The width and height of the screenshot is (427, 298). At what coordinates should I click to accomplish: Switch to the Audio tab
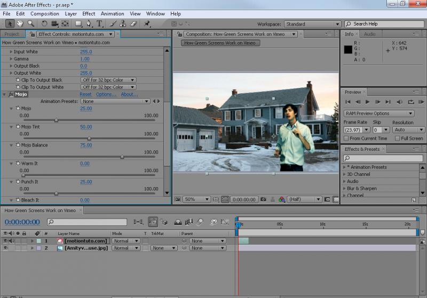click(x=370, y=34)
